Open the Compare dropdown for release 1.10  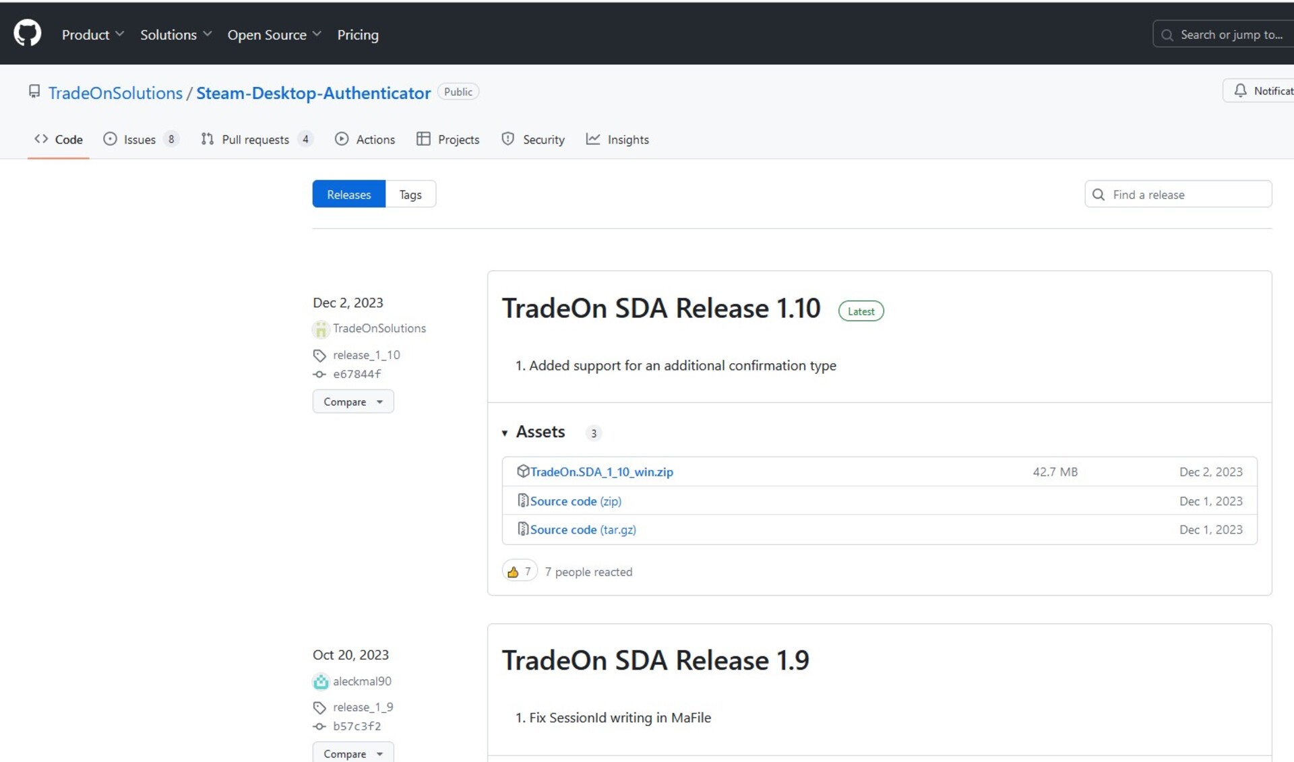pyautogui.click(x=352, y=402)
